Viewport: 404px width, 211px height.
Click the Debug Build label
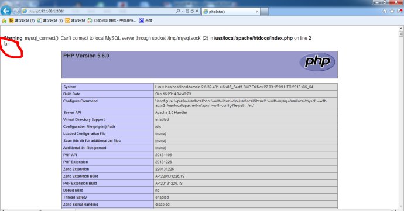click(73, 191)
